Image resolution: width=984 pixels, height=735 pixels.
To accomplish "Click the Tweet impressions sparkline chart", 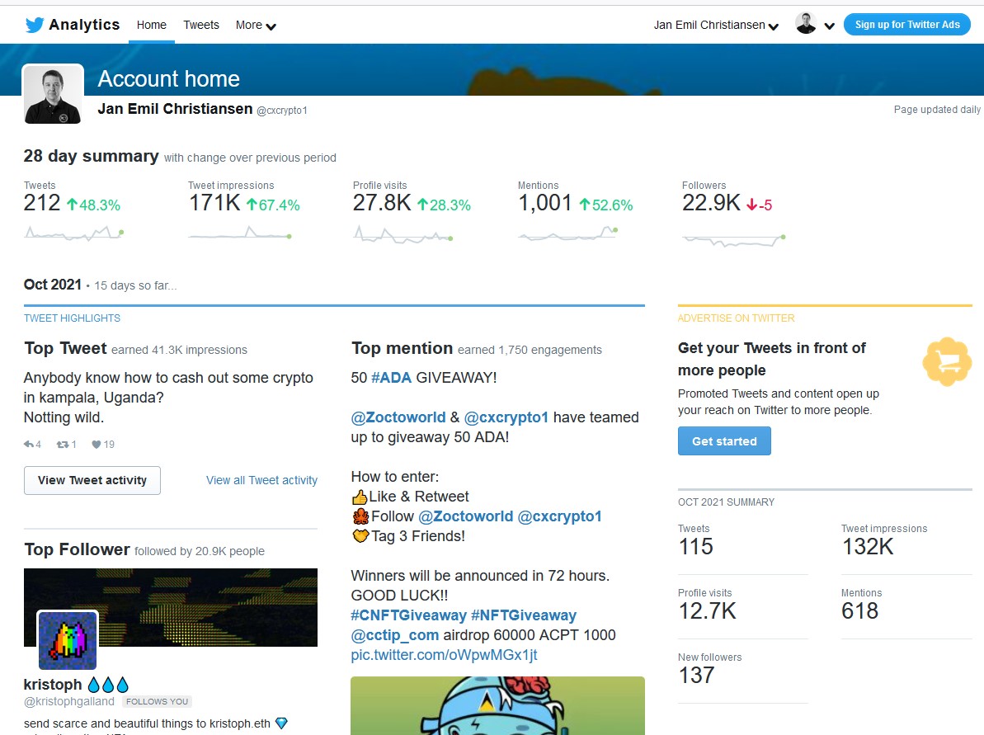I will pos(240,233).
